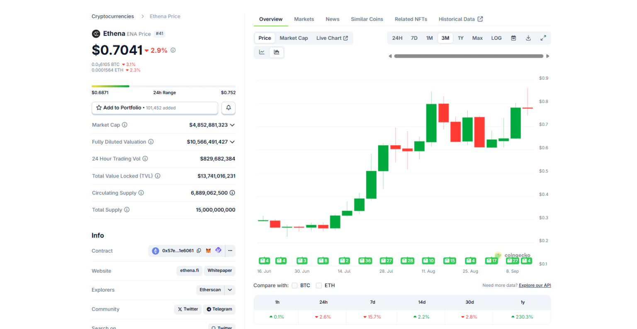Copy the contract address with the copy icon

pyautogui.click(x=199, y=251)
